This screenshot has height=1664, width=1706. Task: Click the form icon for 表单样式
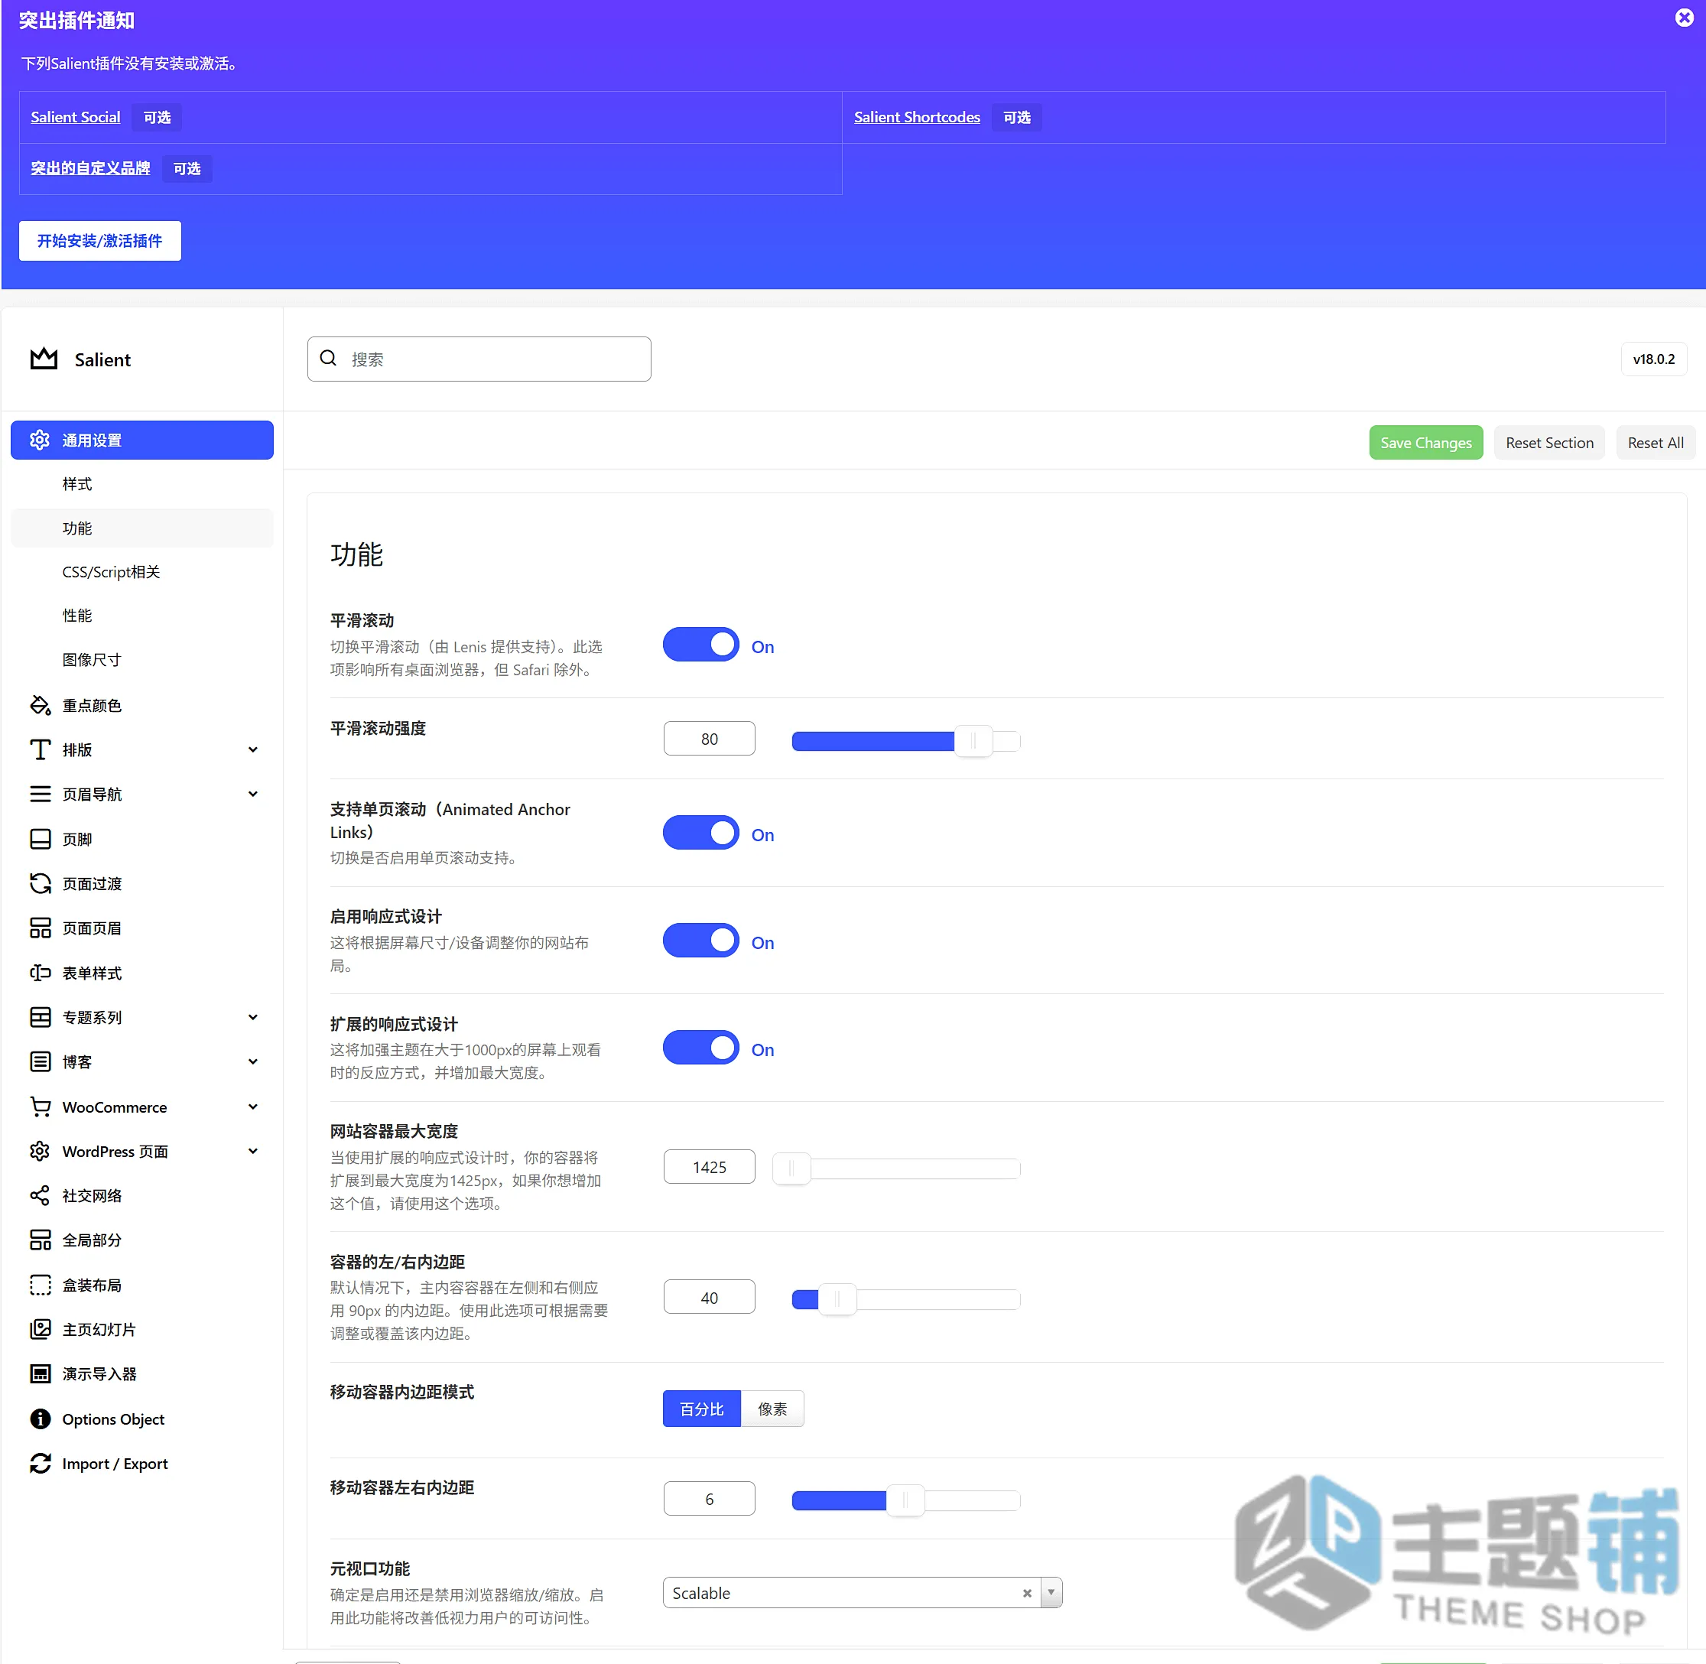pyautogui.click(x=41, y=973)
